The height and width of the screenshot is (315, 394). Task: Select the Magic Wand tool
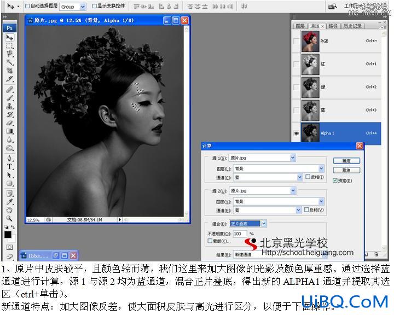9,62
